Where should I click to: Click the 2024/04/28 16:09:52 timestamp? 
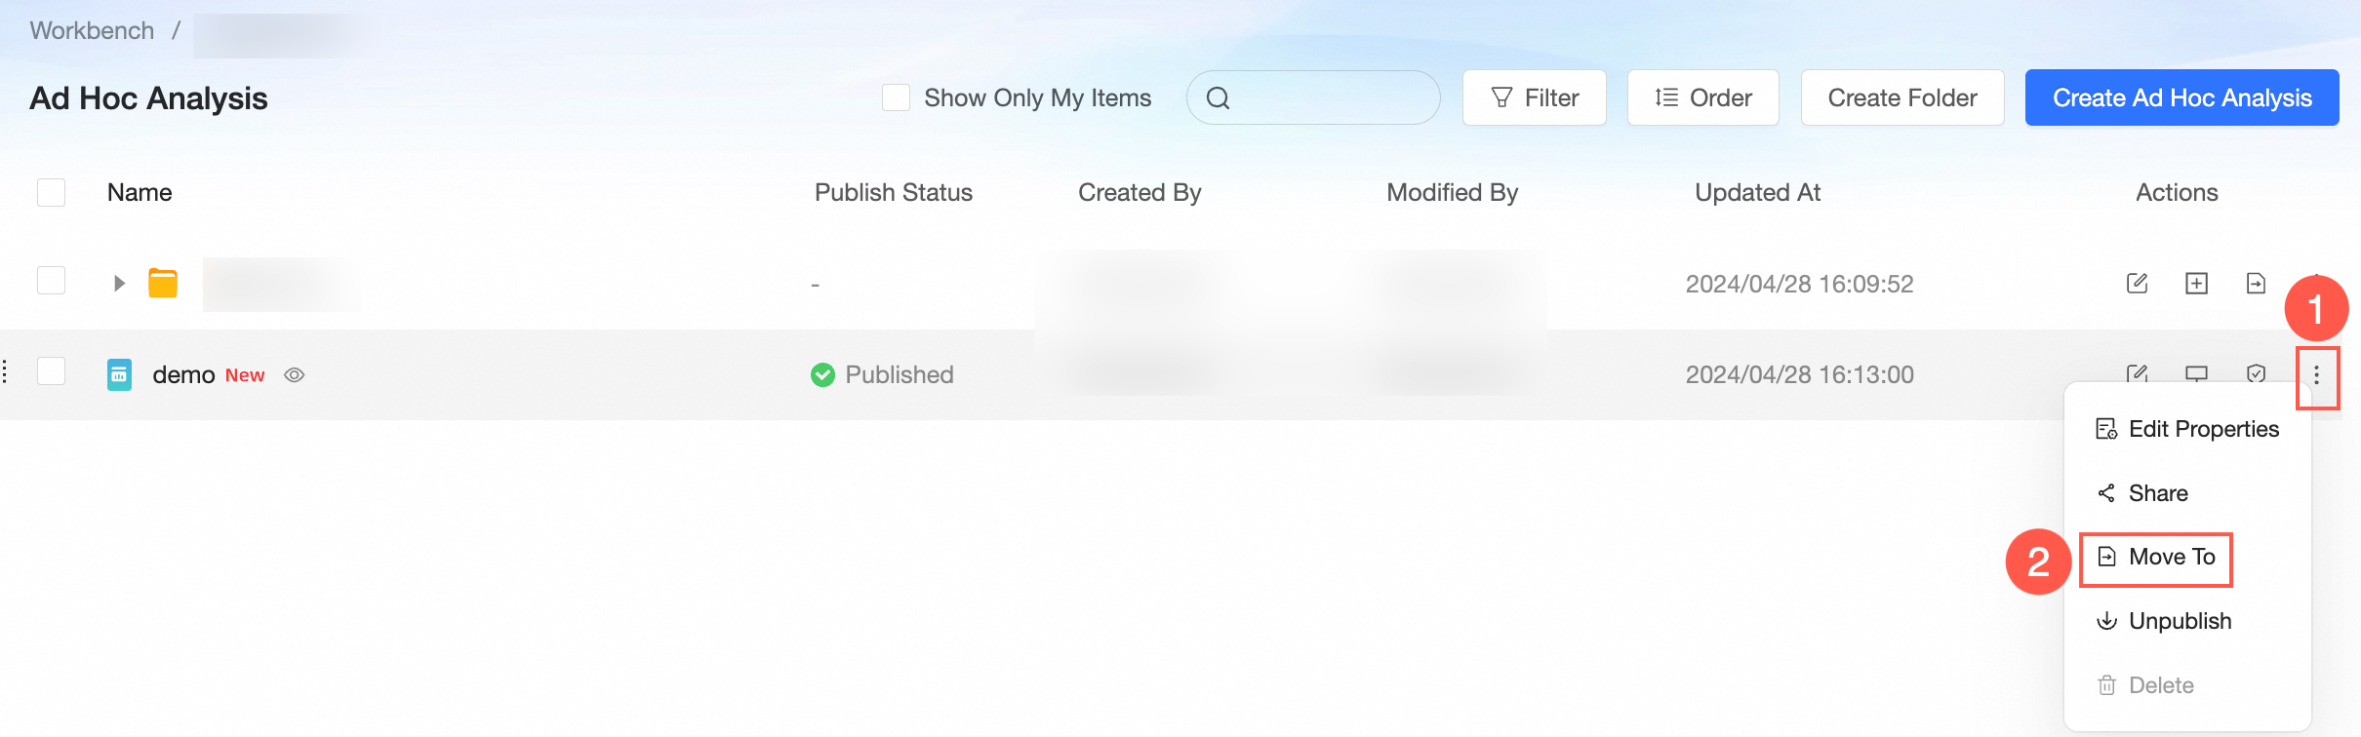pos(1800,284)
